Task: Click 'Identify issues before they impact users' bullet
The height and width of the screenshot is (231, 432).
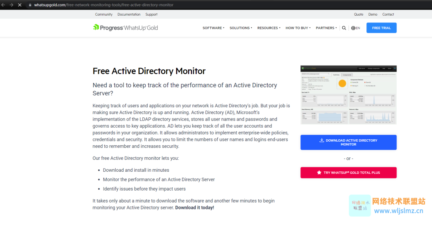Action: (x=144, y=189)
